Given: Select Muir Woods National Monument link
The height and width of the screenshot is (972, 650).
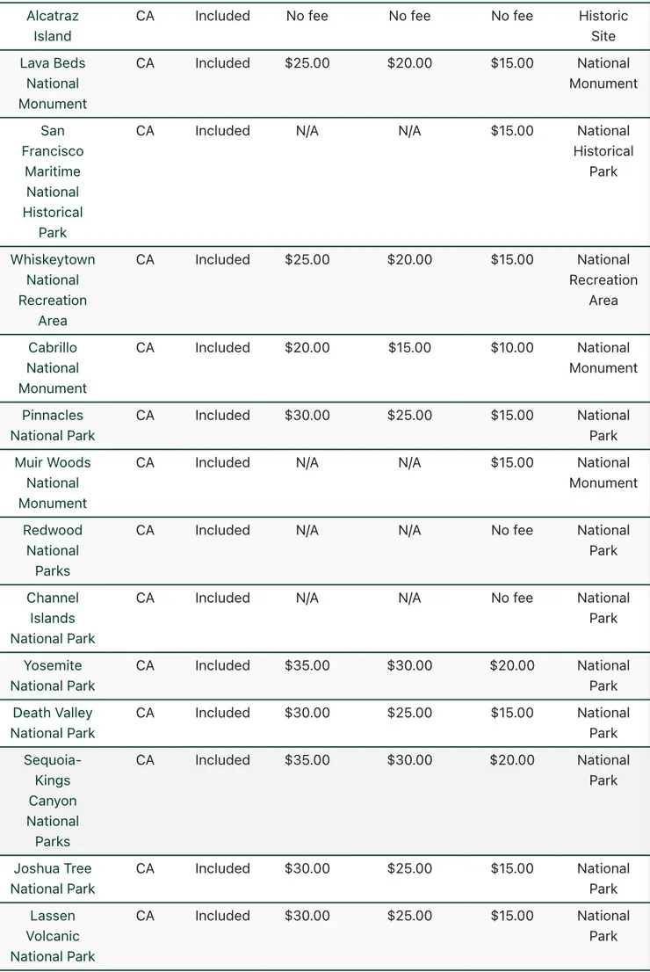Looking at the screenshot, I should (x=53, y=482).
